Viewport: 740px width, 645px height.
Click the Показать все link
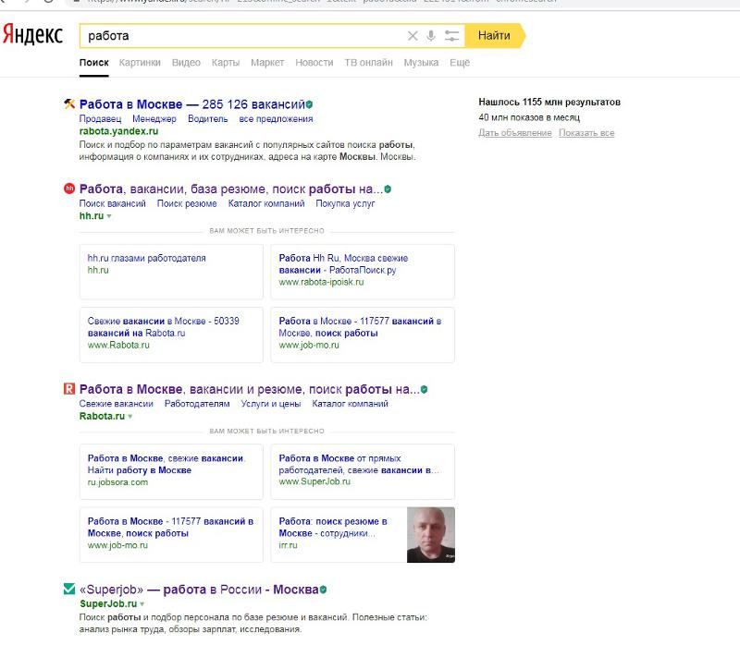(586, 133)
